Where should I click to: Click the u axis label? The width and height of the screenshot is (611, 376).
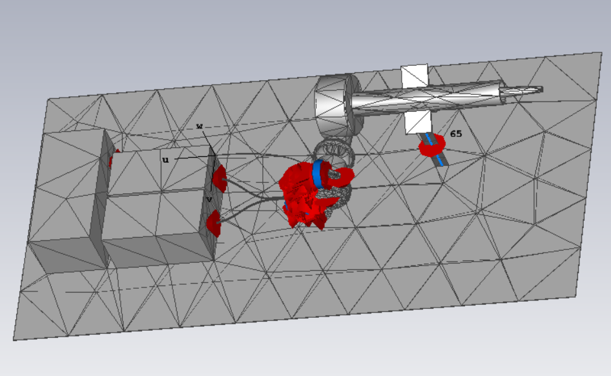(x=165, y=160)
